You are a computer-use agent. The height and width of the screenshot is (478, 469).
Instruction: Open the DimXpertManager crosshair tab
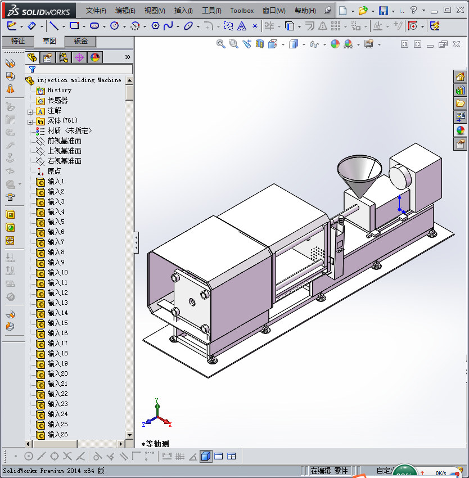pyautogui.click(x=79, y=57)
